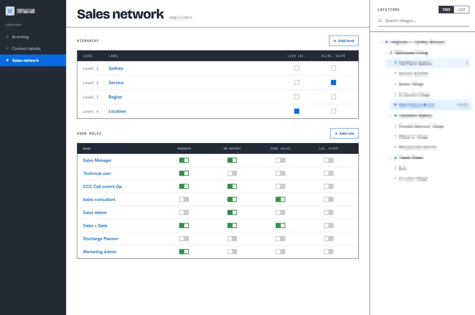Open the Region level label link

point(115,97)
